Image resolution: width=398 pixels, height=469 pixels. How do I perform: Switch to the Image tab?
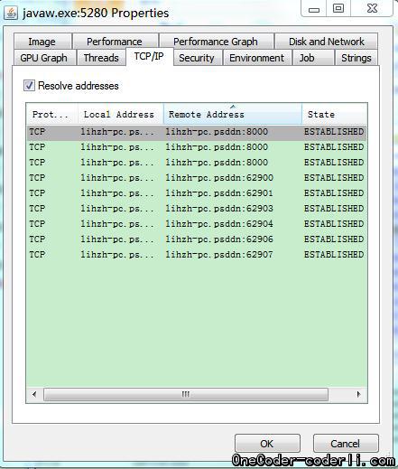[x=42, y=42]
